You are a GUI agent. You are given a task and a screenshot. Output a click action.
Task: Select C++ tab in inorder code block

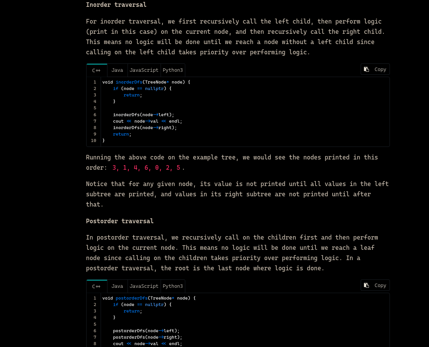point(96,70)
